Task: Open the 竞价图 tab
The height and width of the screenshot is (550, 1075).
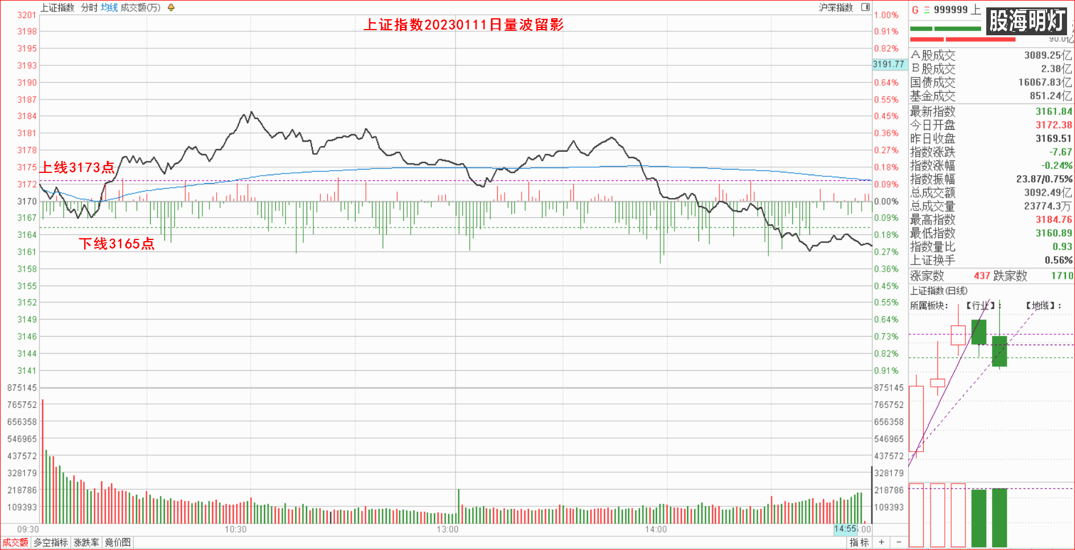Action: coord(118,543)
